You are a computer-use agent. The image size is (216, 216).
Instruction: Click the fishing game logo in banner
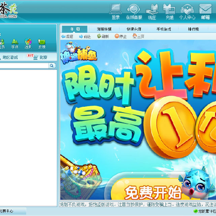(x=79, y=52)
